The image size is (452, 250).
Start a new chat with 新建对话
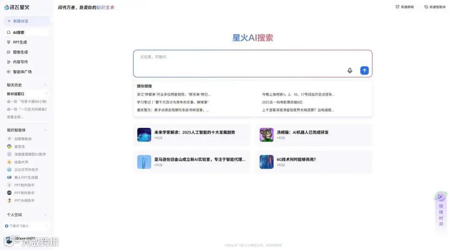[26, 21]
